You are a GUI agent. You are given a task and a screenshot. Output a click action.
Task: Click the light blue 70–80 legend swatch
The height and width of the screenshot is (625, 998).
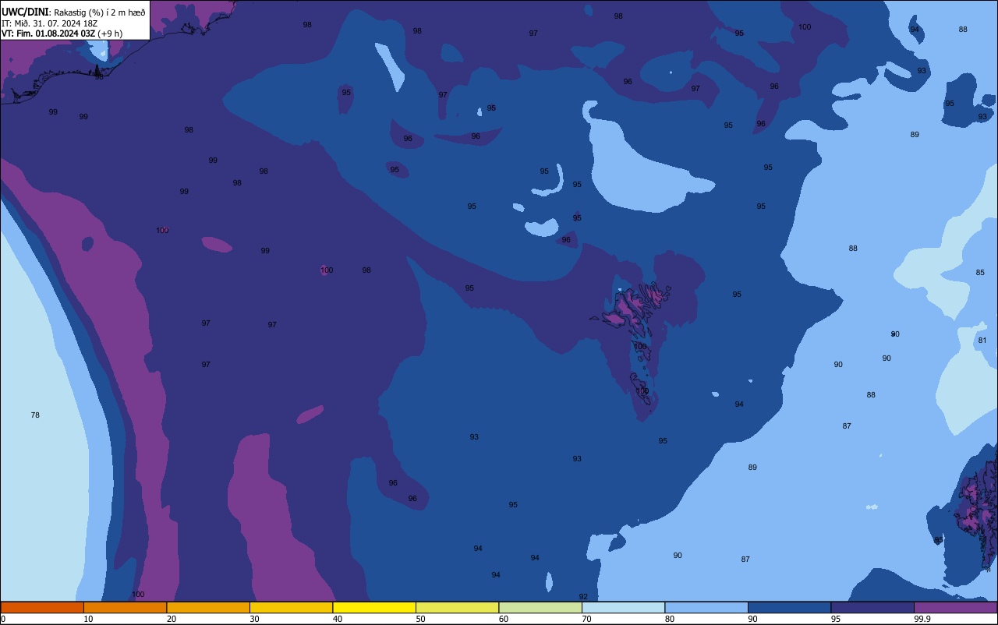[x=623, y=607]
